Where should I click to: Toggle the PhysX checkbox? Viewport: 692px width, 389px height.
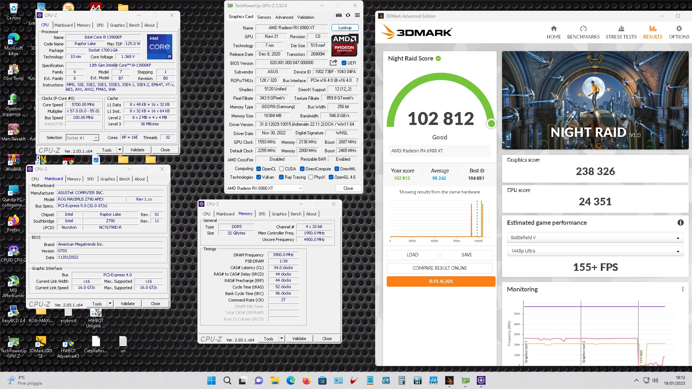pyautogui.click(x=311, y=177)
